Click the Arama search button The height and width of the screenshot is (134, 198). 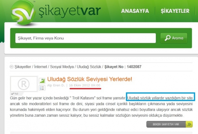coord(174,38)
